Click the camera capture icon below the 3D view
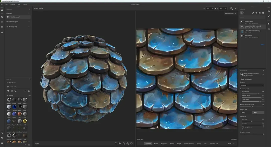Screen dimensions: 271x147 (120, 144)
